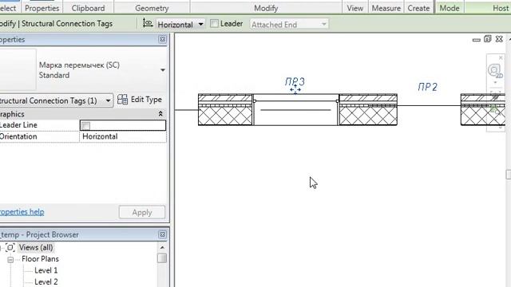511x287 pixels.
Task: Click the Leader Line property label
Action: point(18,125)
